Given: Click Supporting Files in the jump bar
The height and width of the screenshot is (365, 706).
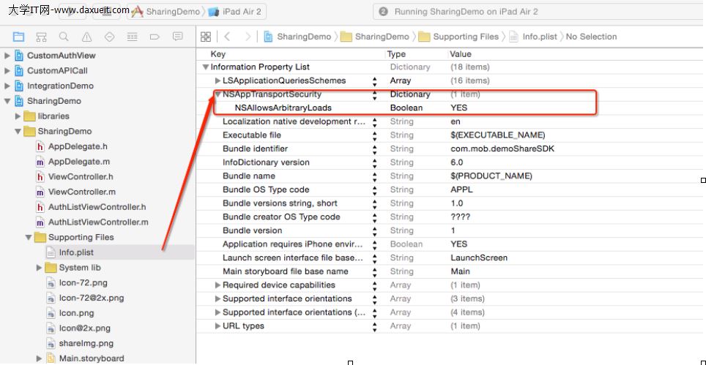Looking at the screenshot, I should pyautogui.click(x=465, y=37).
